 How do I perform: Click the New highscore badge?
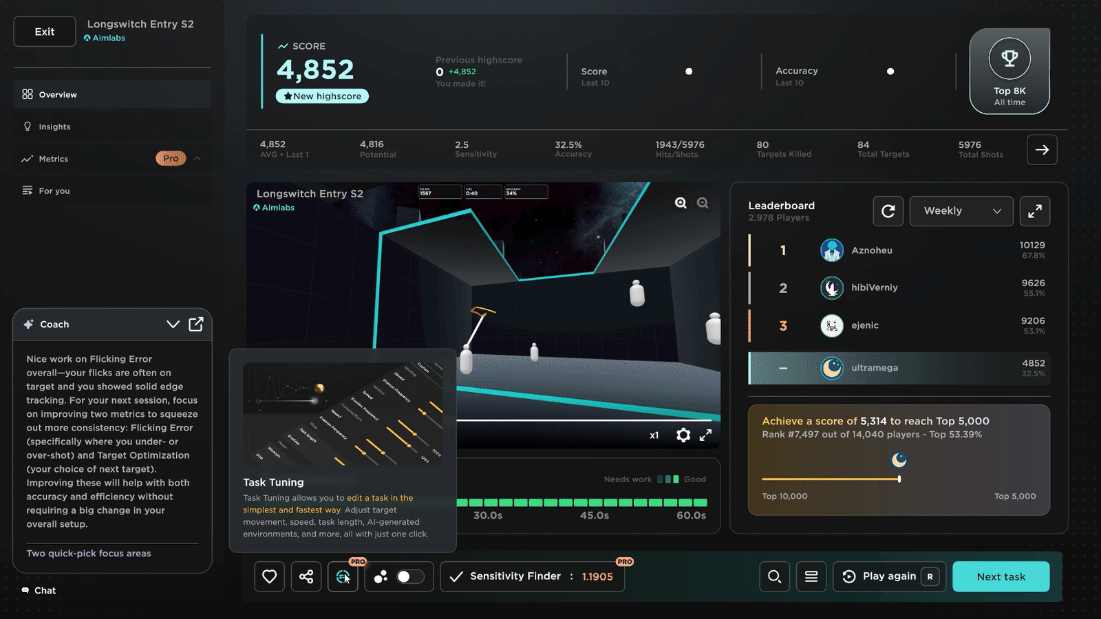(x=322, y=96)
